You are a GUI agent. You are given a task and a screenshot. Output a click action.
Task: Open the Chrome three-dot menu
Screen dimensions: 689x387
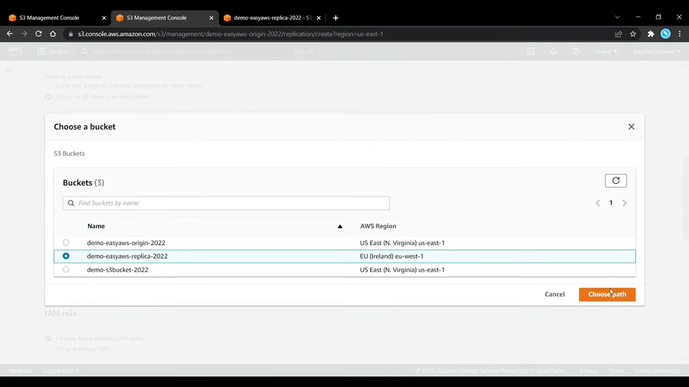680,34
